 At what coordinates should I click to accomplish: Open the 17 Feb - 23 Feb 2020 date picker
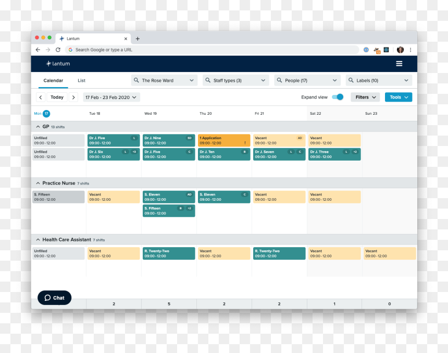pyautogui.click(x=111, y=98)
